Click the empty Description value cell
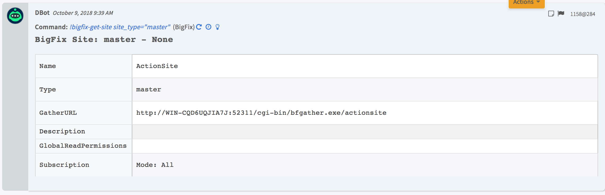Image resolution: width=605 pixels, height=195 pixels. point(365,132)
